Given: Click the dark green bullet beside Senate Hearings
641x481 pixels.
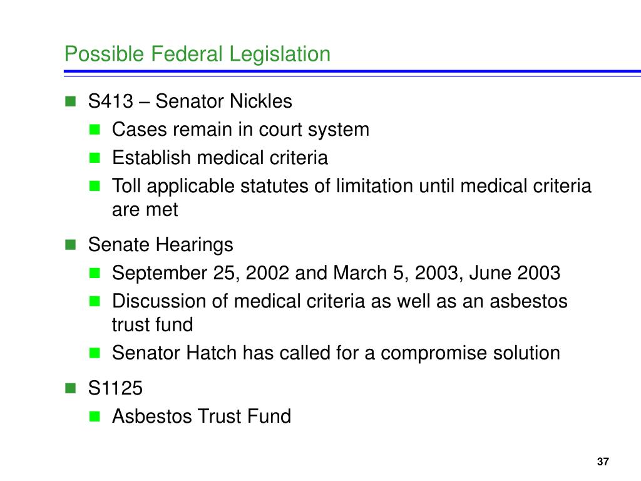Looking at the screenshot, I should tap(70, 245).
